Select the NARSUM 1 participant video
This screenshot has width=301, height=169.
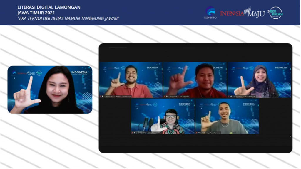130,80
